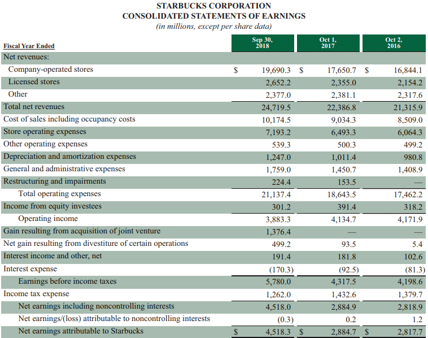Select the 'Restructuring and impairments' label
This screenshot has height=338, width=428.
point(55,181)
